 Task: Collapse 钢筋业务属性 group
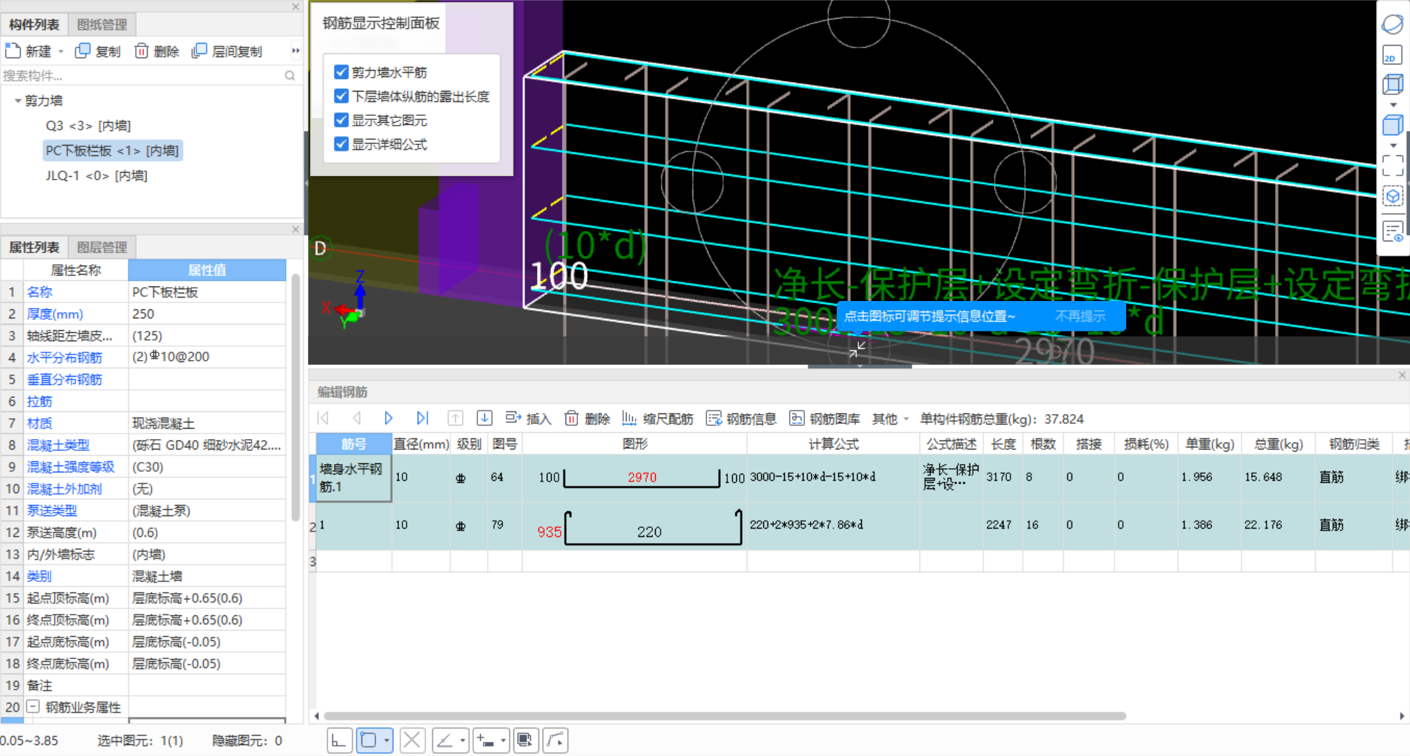[x=33, y=706]
